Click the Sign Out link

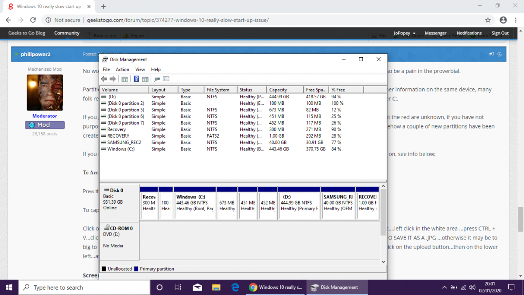pos(500,33)
